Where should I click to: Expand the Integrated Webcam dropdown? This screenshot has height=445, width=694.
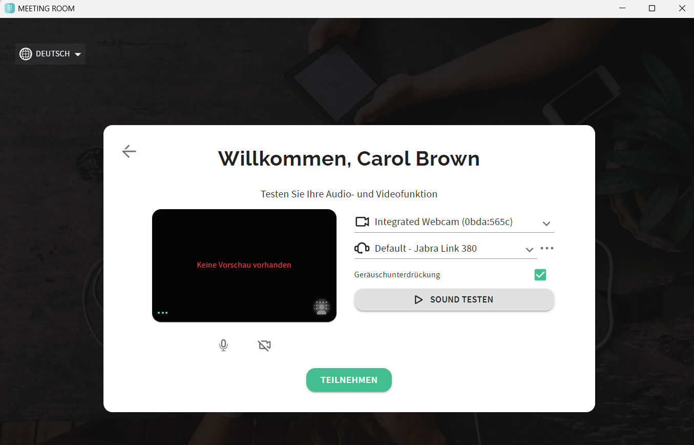pyautogui.click(x=454, y=222)
